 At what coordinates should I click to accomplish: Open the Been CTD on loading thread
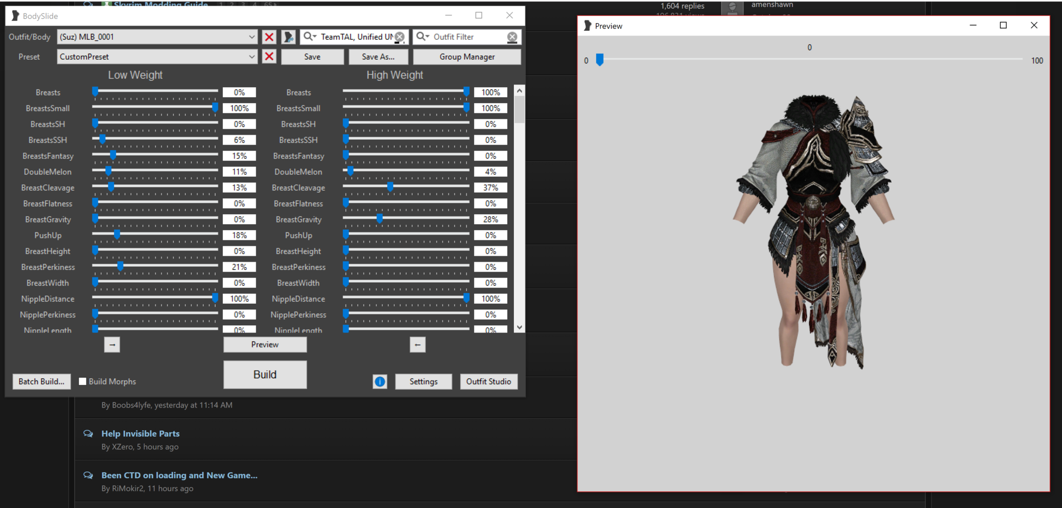click(179, 475)
